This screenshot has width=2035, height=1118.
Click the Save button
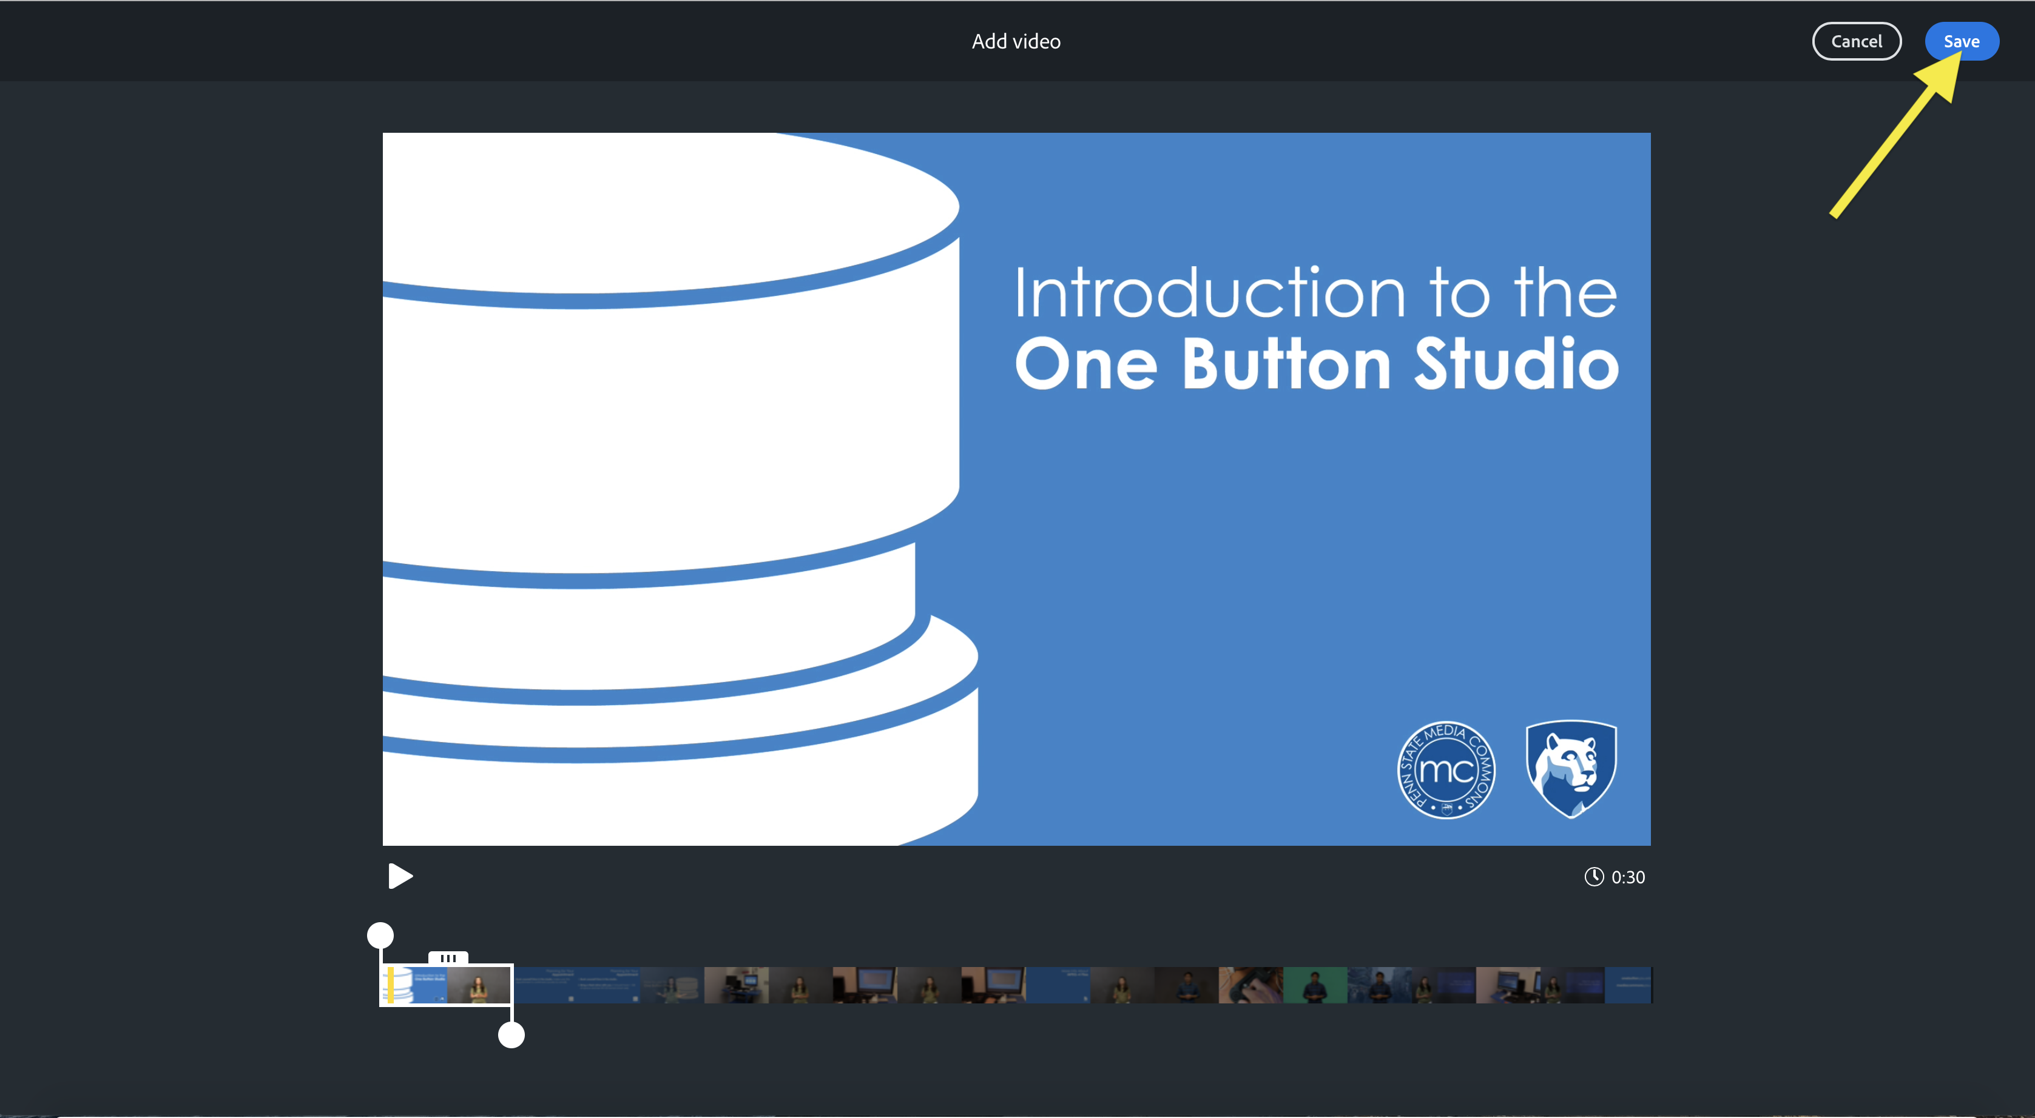tap(1962, 41)
